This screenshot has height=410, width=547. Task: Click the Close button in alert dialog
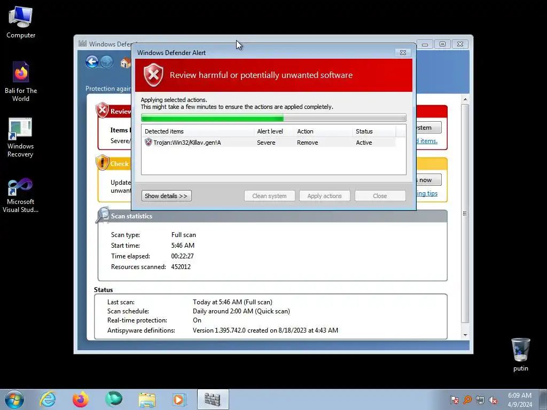pos(380,195)
